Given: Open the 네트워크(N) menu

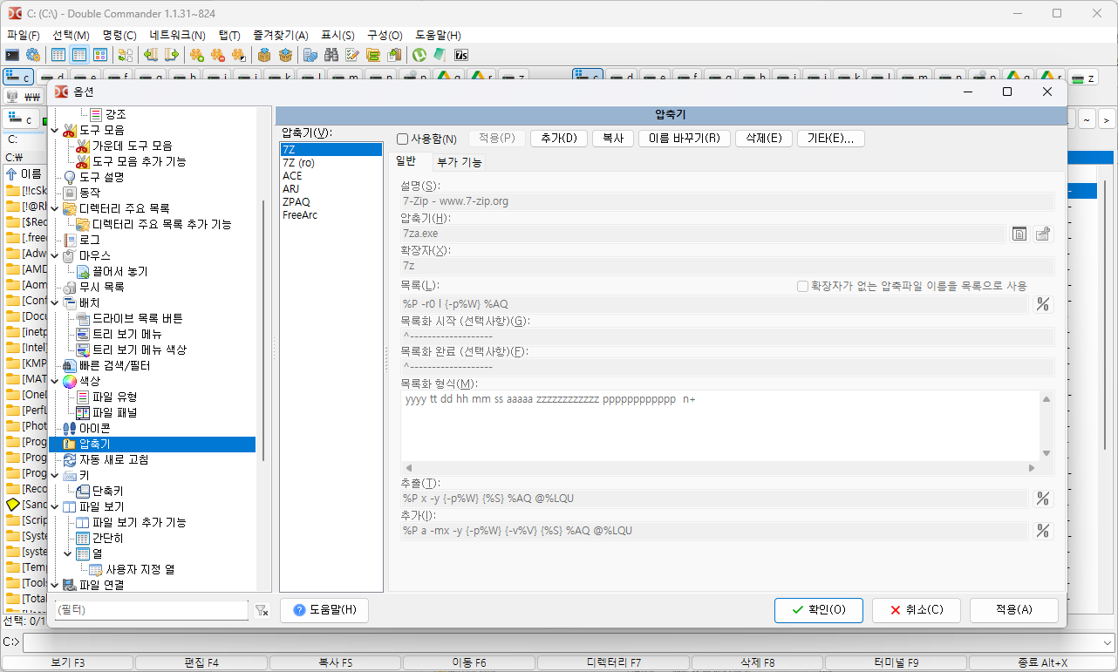Looking at the screenshot, I should (177, 35).
